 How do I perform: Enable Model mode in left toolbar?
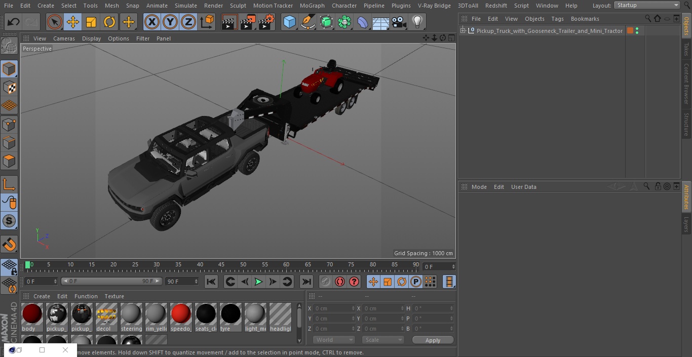9,69
